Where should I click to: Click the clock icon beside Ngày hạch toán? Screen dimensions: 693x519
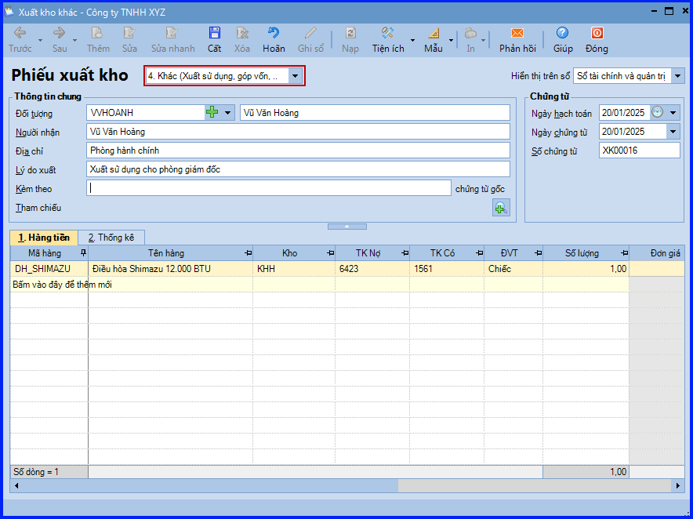point(657,112)
